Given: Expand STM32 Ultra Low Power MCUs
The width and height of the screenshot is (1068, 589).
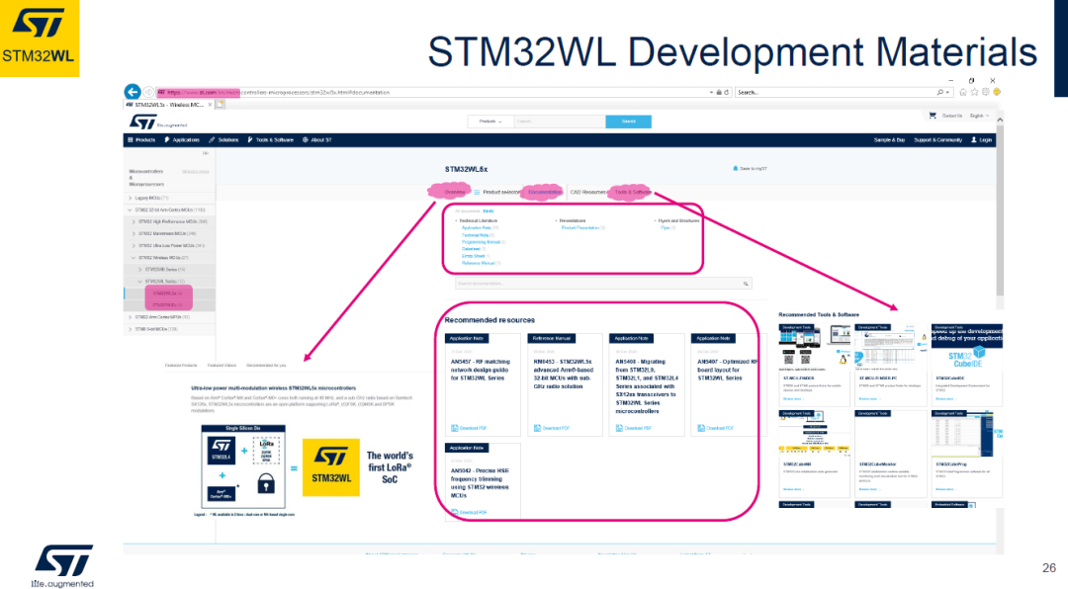Looking at the screenshot, I should pyautogui.click(x=133, y=246).
